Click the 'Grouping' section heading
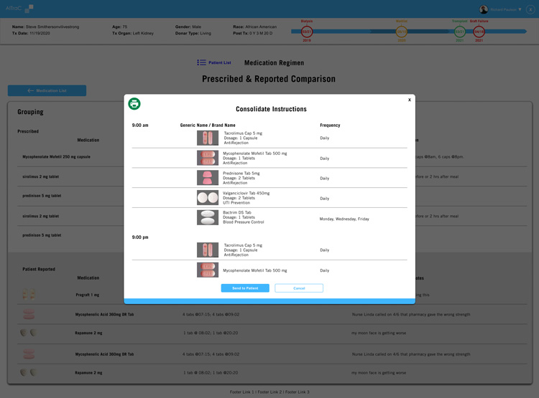Screen dimensions: 539x398 (x=31, y=112)
